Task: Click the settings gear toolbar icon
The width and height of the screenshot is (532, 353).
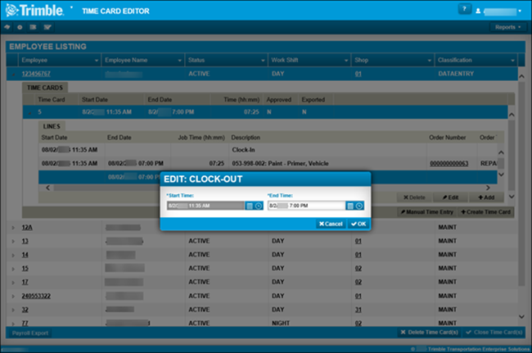Action: [19, 27]
